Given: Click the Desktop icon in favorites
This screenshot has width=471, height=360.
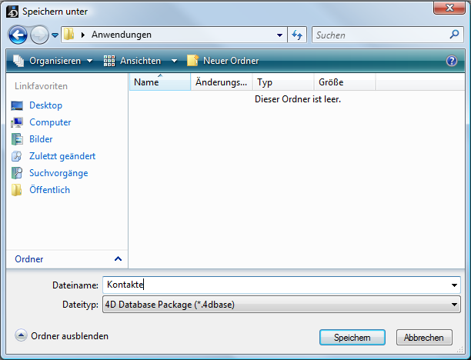Looking at the screenshot, I should [17, 105].
